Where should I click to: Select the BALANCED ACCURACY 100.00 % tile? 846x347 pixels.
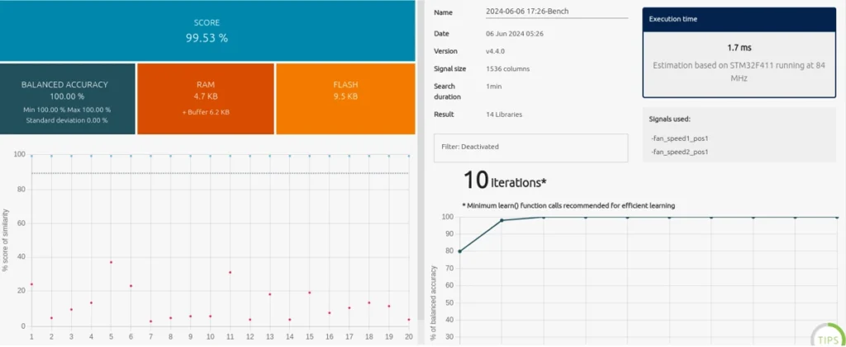point(68,99)
